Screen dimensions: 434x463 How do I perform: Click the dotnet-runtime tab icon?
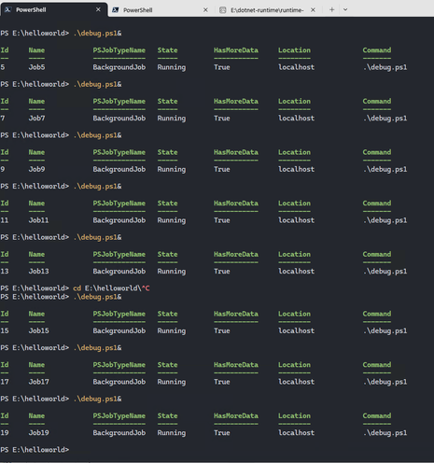point(223,10)
